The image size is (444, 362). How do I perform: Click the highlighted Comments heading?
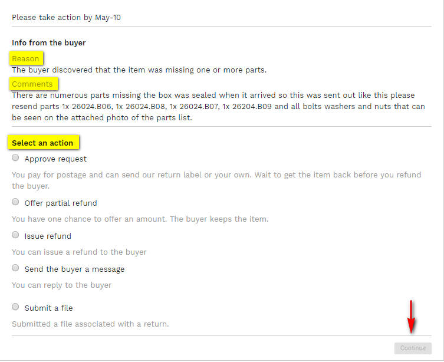coord(32,84)
